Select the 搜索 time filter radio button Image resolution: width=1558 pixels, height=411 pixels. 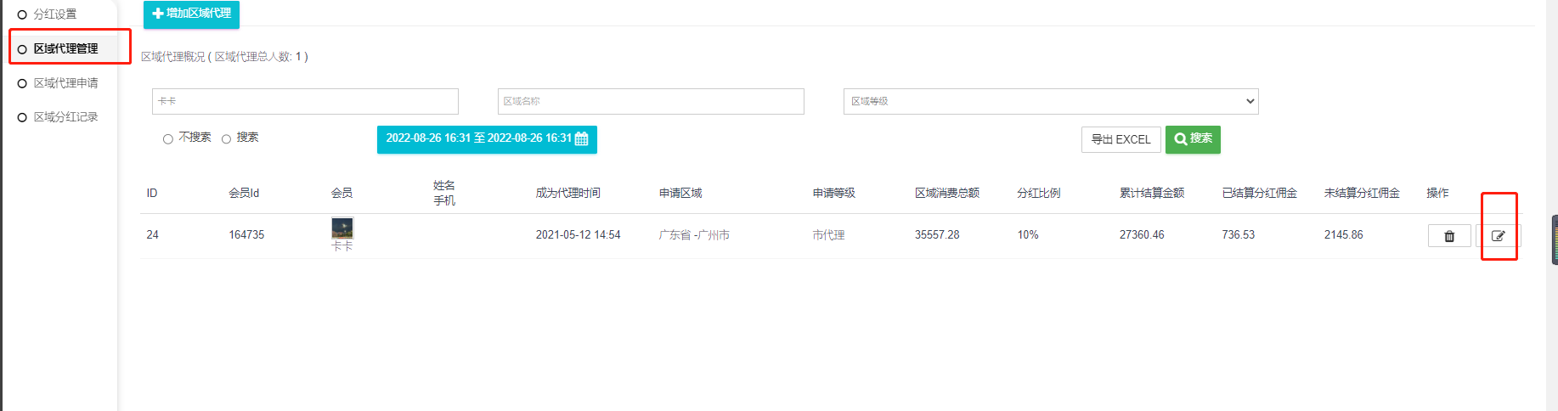[227, 139]
